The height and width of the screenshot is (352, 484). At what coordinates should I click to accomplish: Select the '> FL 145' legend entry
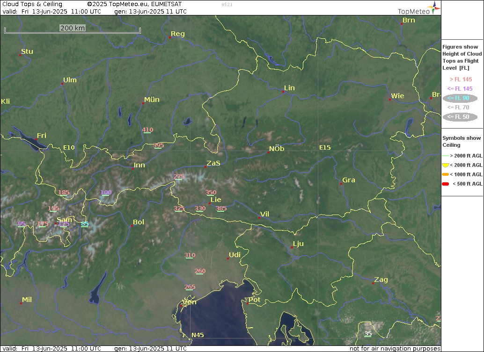pos(461,79)
